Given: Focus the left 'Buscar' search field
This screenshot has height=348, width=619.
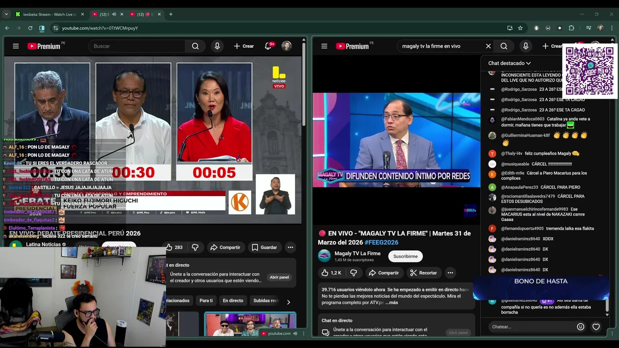Looking at the screenshot, I should click(x=137, y=46).
